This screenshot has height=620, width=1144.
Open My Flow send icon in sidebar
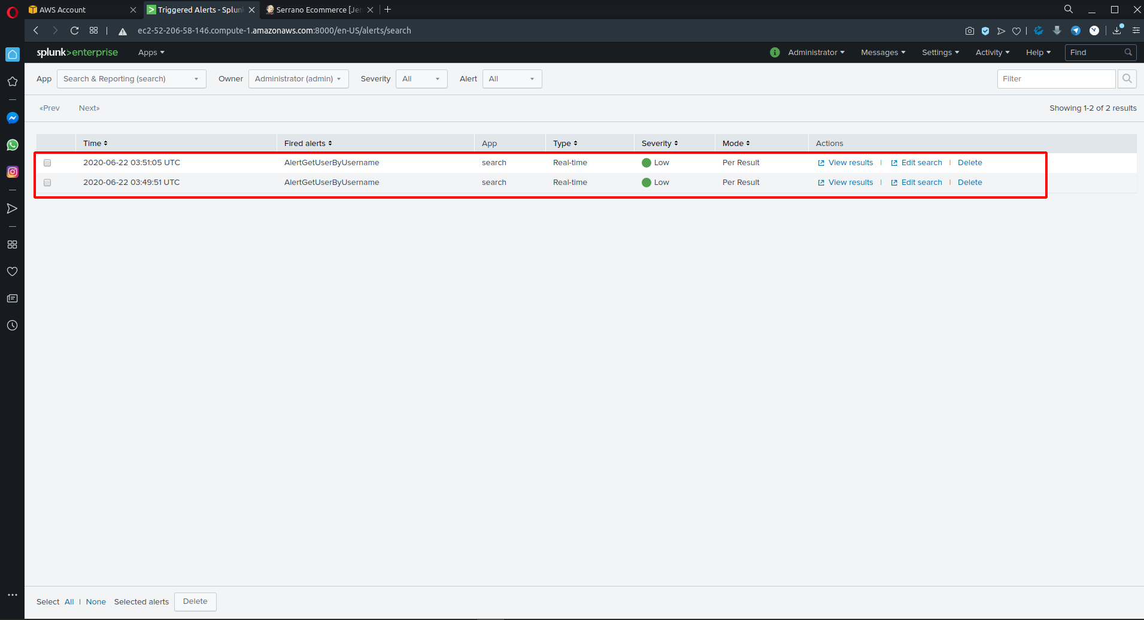tap(13, 208)
